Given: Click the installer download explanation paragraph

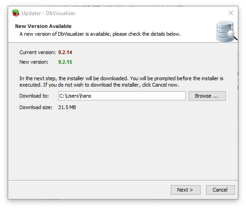Looking at the screenshot, I should (121, 82).
